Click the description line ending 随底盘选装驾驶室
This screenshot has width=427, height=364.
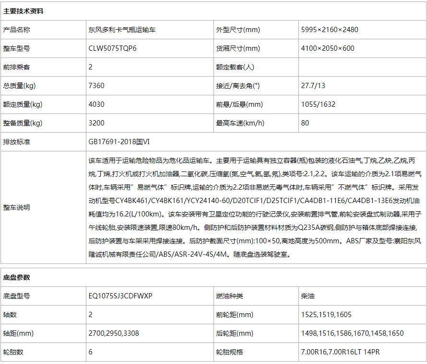[190, 254]
